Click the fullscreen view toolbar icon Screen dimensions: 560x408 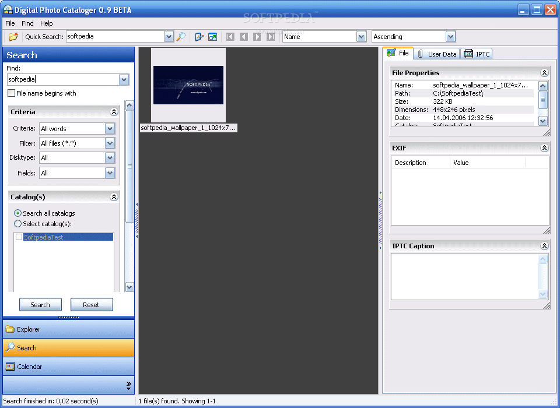click(x=212, y=36)
